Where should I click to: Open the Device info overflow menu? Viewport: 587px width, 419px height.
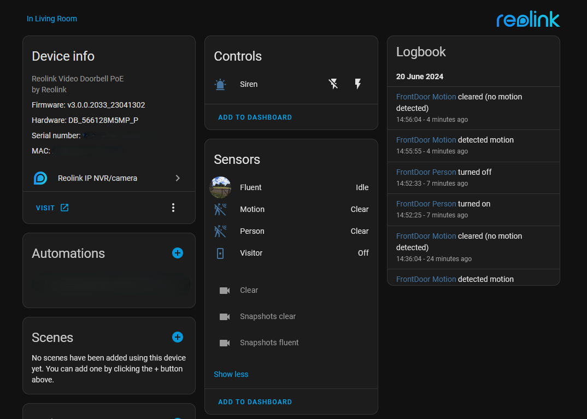tap(173, 208)
